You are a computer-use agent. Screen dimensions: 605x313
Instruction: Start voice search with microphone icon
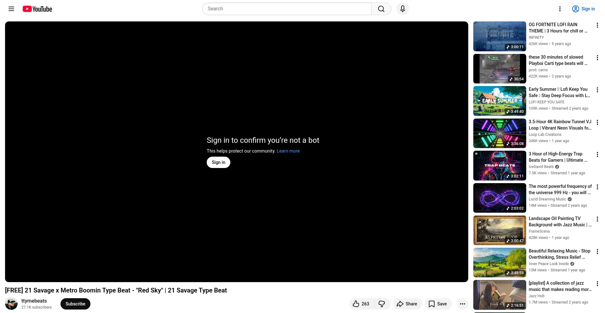point(403,9)
